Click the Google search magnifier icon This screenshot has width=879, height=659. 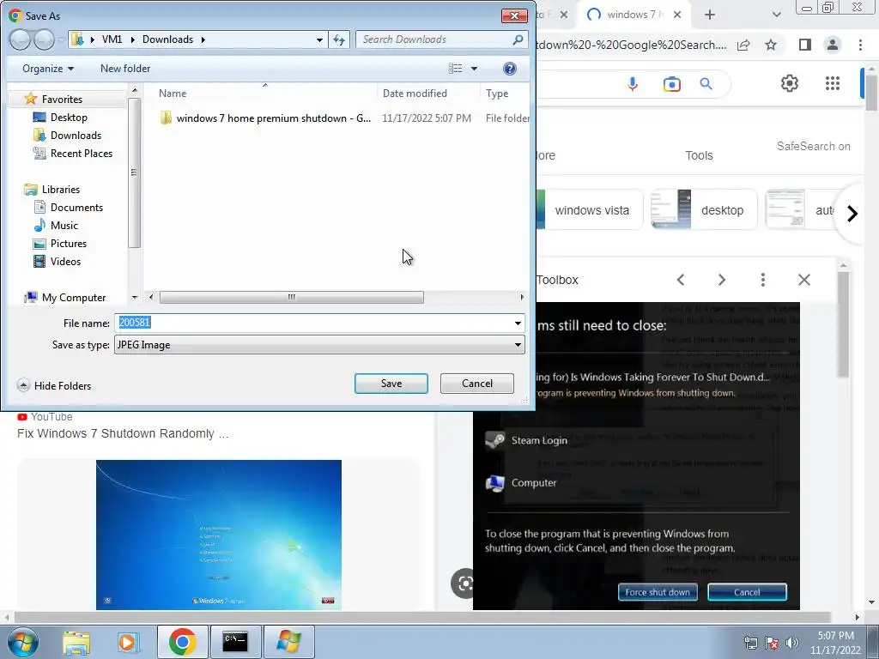[x=706, y=84]
